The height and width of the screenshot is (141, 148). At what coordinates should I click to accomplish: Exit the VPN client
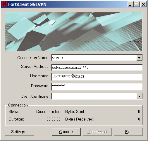[x=128, y=132]
